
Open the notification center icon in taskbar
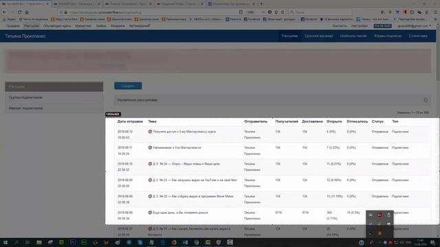tap(433, 242)
